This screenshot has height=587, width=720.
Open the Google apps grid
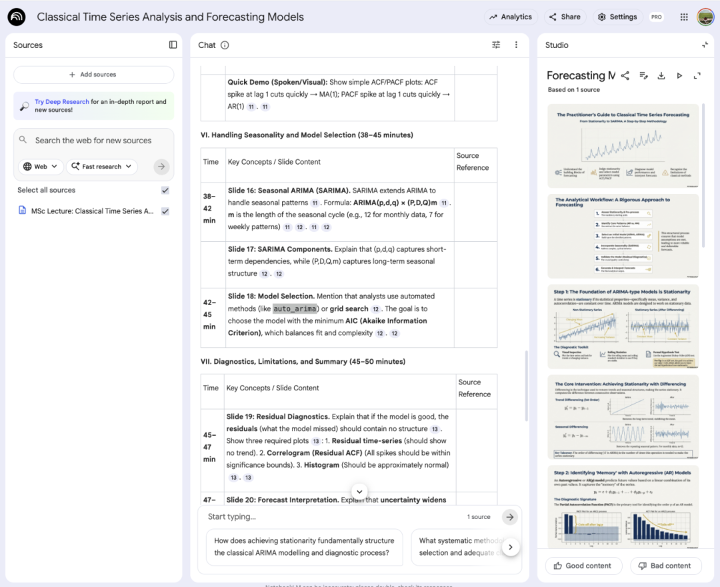684,17
